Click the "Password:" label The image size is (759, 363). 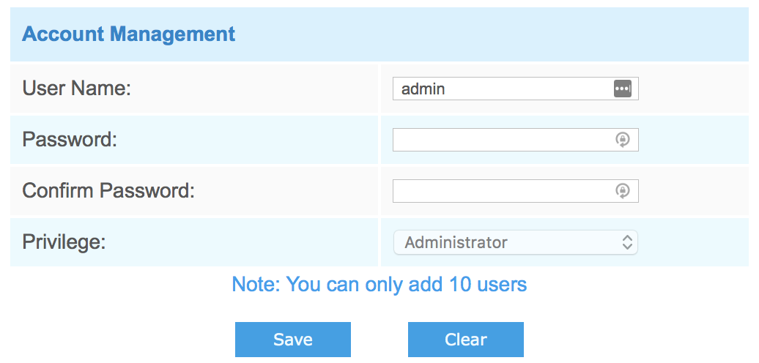click(x=70, y=140)
